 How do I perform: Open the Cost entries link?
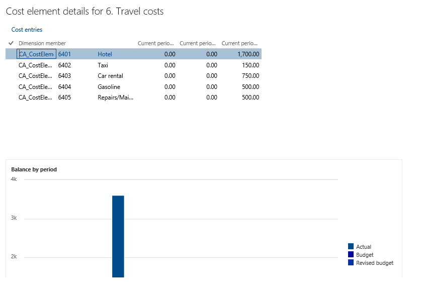[27, 30]
